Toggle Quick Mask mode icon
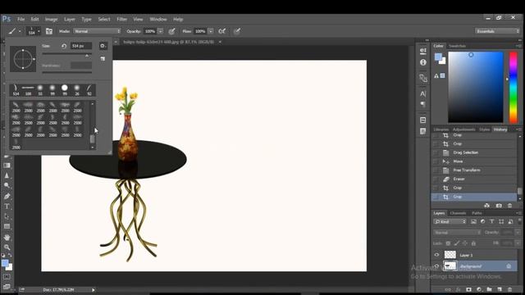Image resolution: width=525 pixels, height=295 pixels. point(7,277)
